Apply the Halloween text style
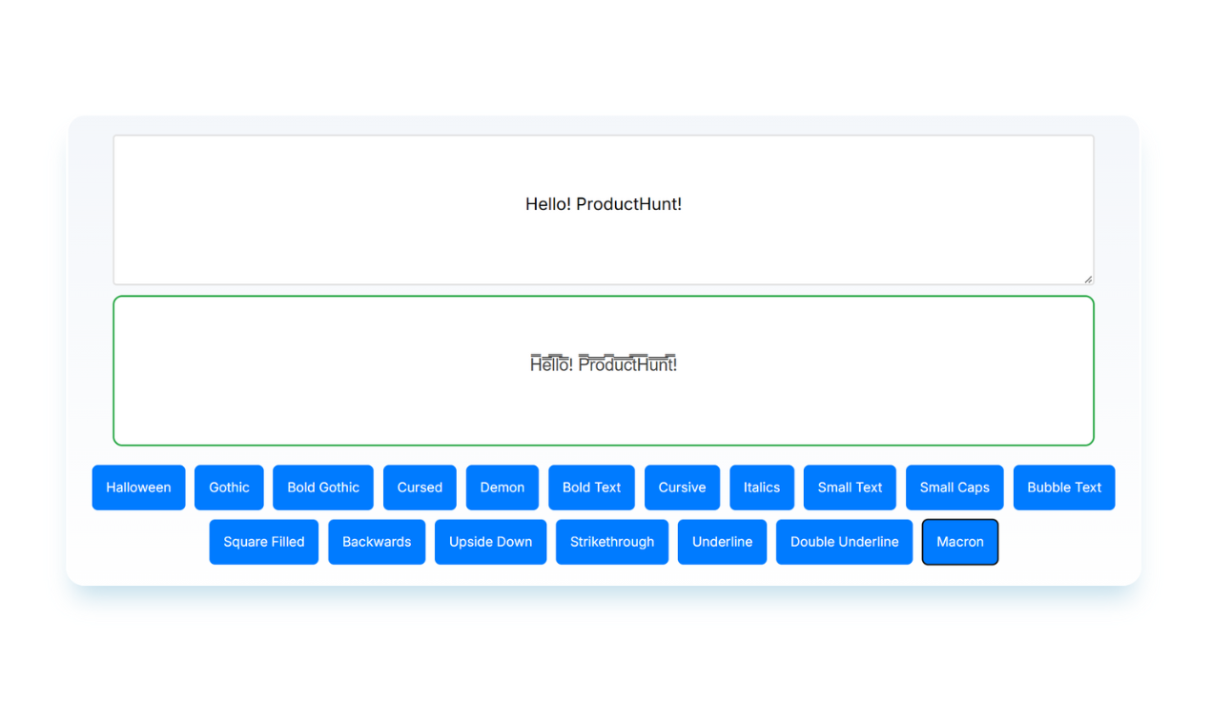The image size is (1211, 725). click(x=138, y=487)
